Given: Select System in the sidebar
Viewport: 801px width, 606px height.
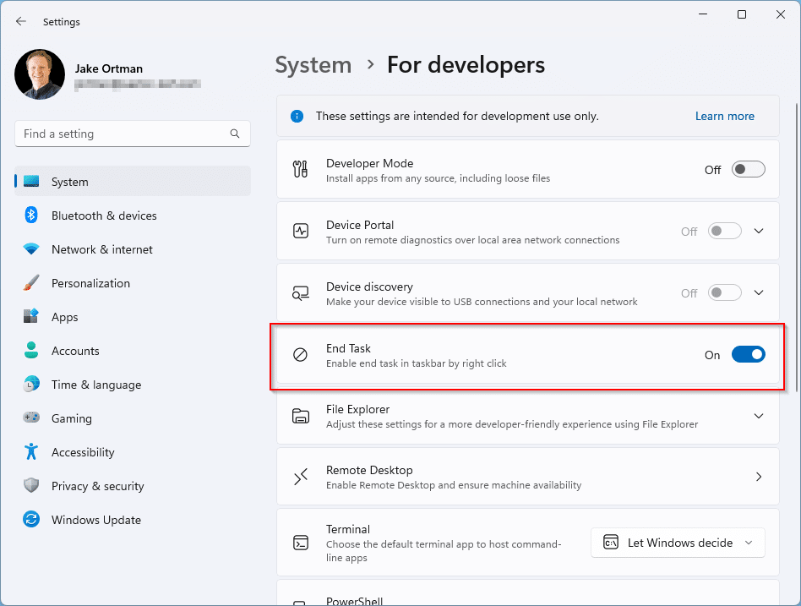Looking at the screenshot, I should coord(133,182).
